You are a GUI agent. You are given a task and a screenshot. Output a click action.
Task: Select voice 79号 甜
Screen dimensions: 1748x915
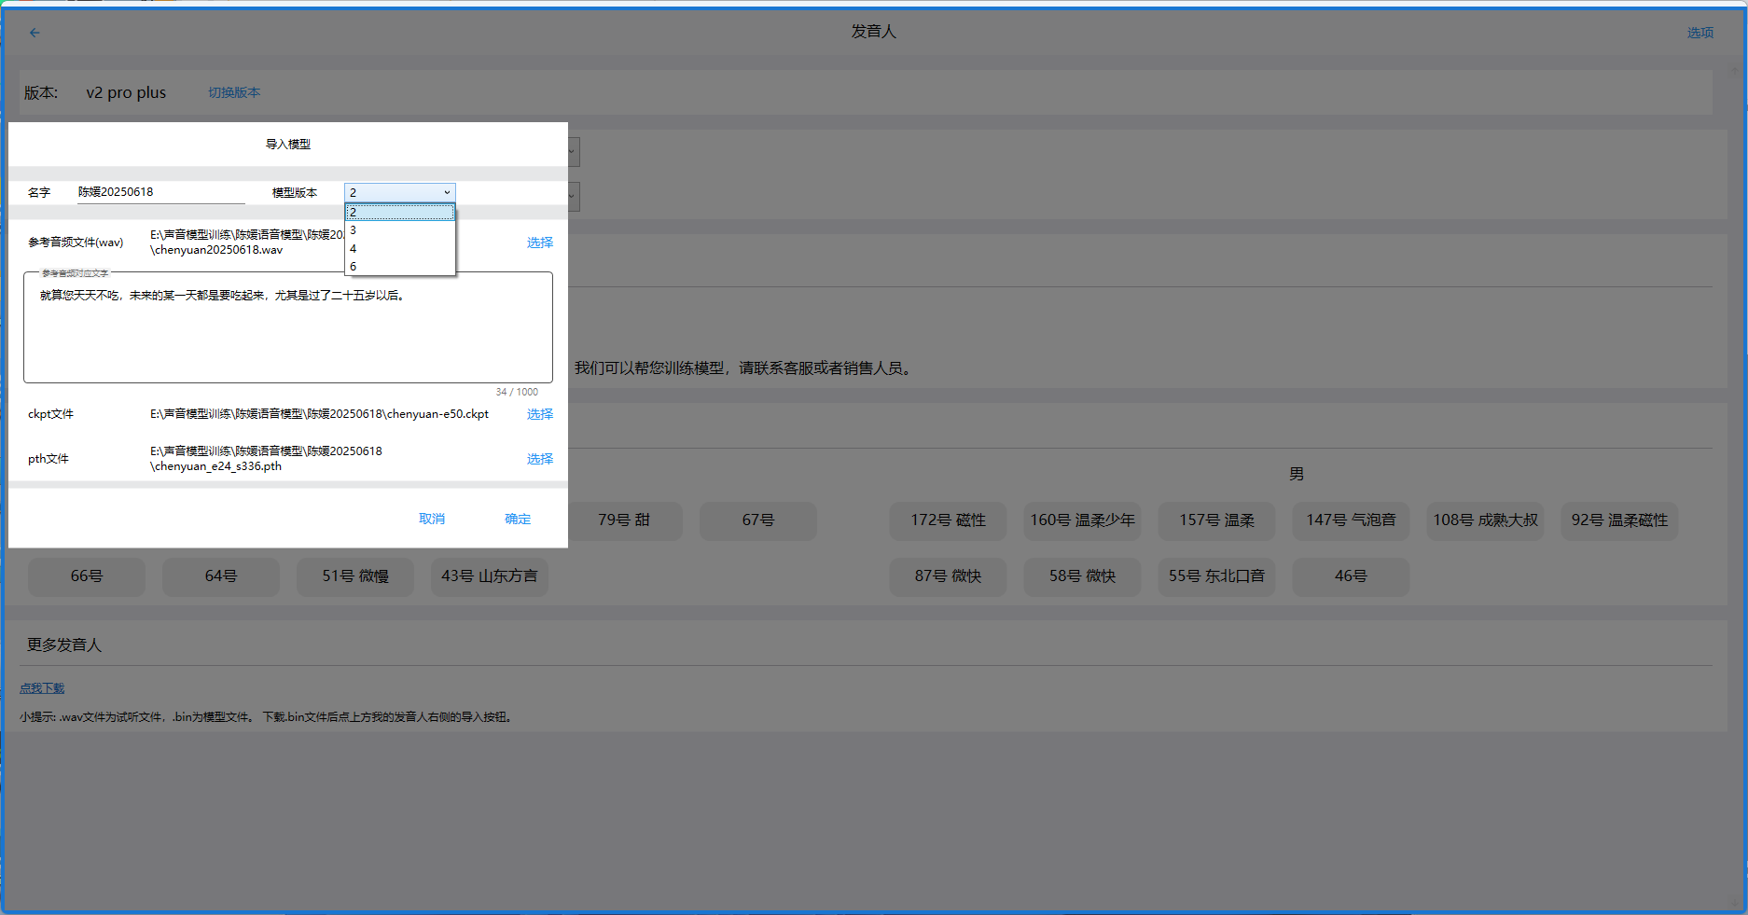pyautogui.click(x=624, y=520)
